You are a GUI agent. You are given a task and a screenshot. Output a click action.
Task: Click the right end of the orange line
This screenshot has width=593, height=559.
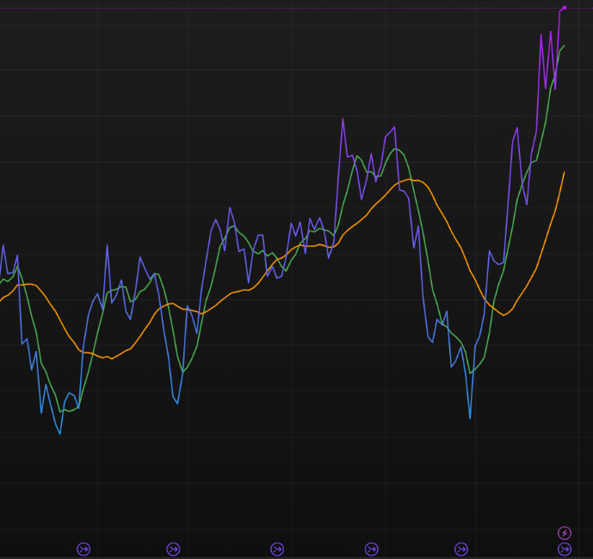[565, 173]
